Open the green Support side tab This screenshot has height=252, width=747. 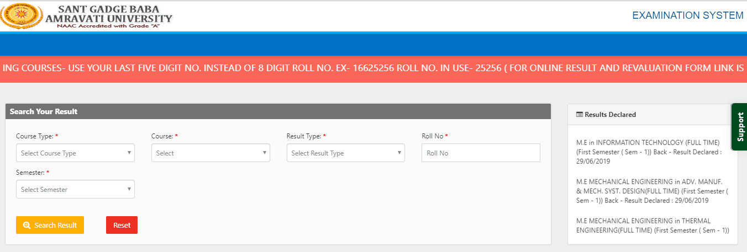click(739, 127)
